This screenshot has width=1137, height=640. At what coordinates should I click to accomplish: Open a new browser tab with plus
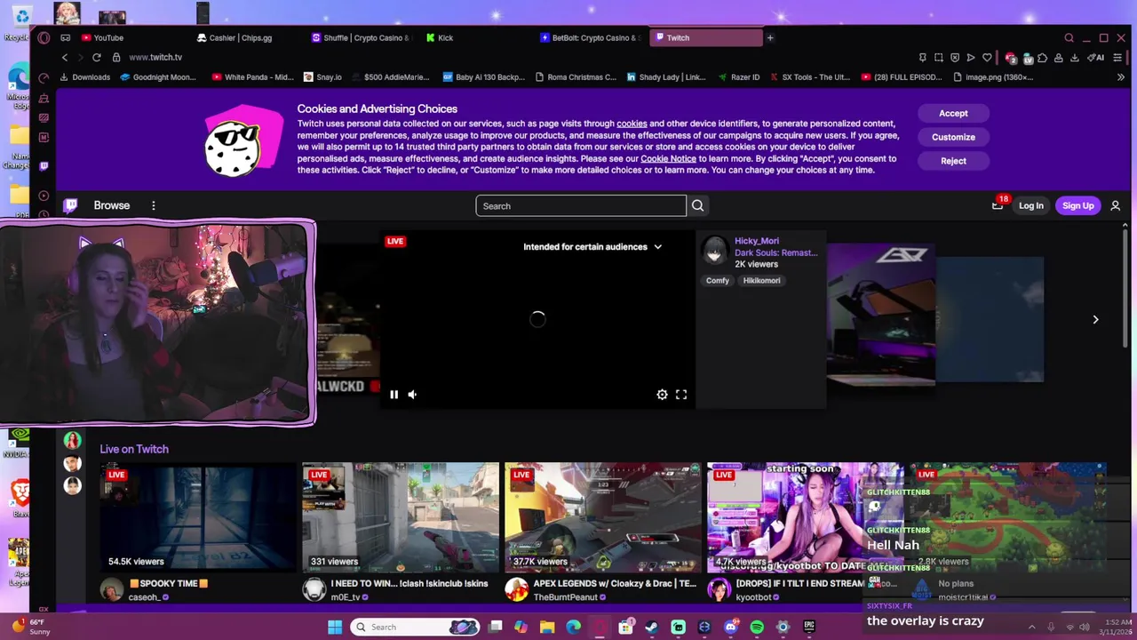pyautogui.click(x=770, y=38)
